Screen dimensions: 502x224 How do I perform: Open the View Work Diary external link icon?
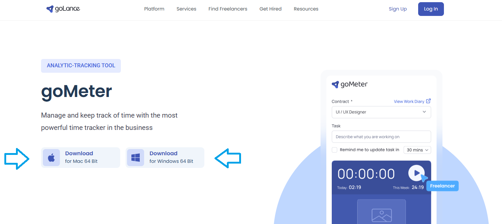pyautogui.click(x=428, y=101)
